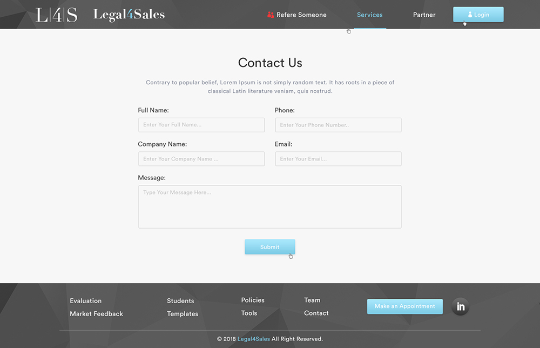The image size is (540, 348).
Task: Focus the Full Name input field
Action: pos(201,125)
